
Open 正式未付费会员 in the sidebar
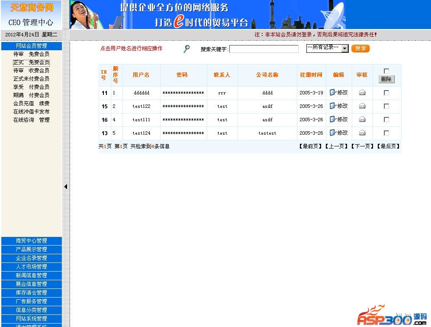pyautogui.click(x=31, y=79)
